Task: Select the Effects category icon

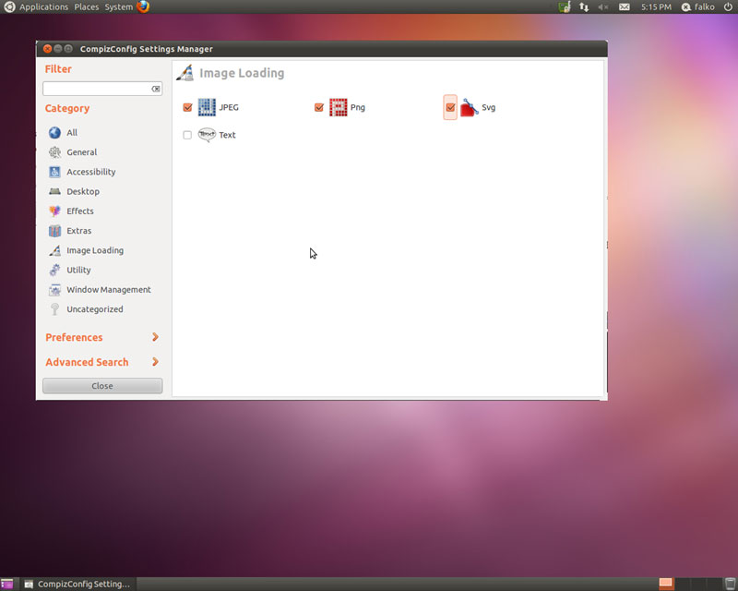Action: (54, 211)
